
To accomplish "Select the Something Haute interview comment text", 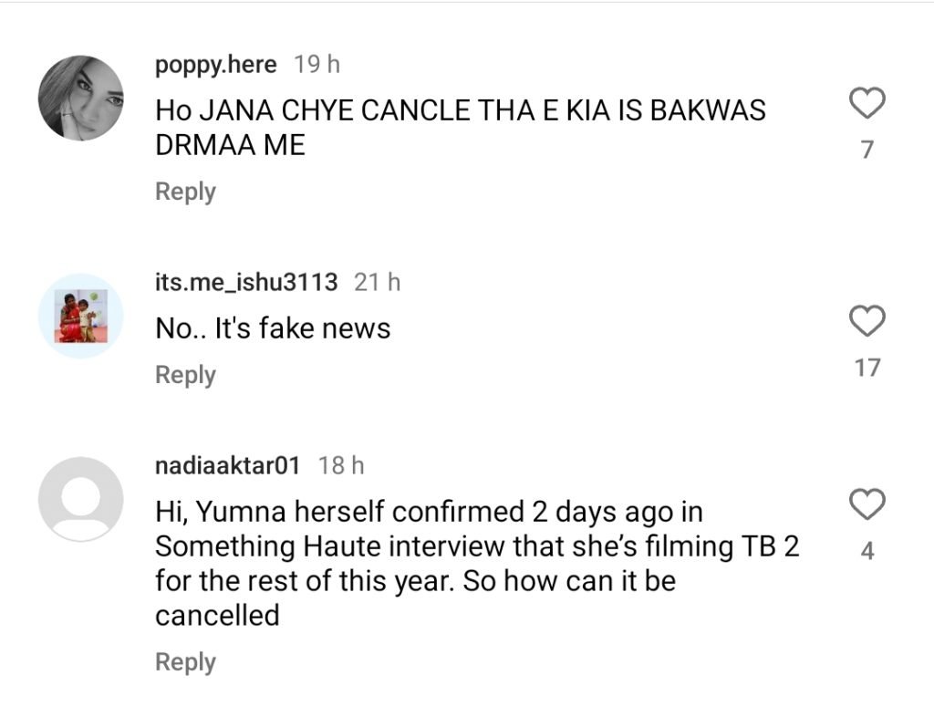I will click(x=474, y=564).
